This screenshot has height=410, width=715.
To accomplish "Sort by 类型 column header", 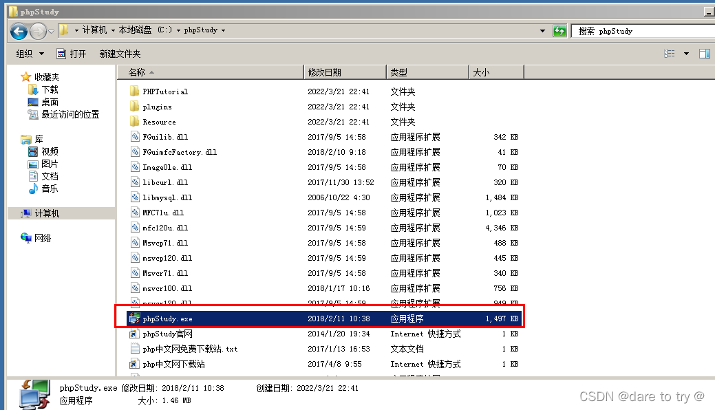I will point(427,72).
